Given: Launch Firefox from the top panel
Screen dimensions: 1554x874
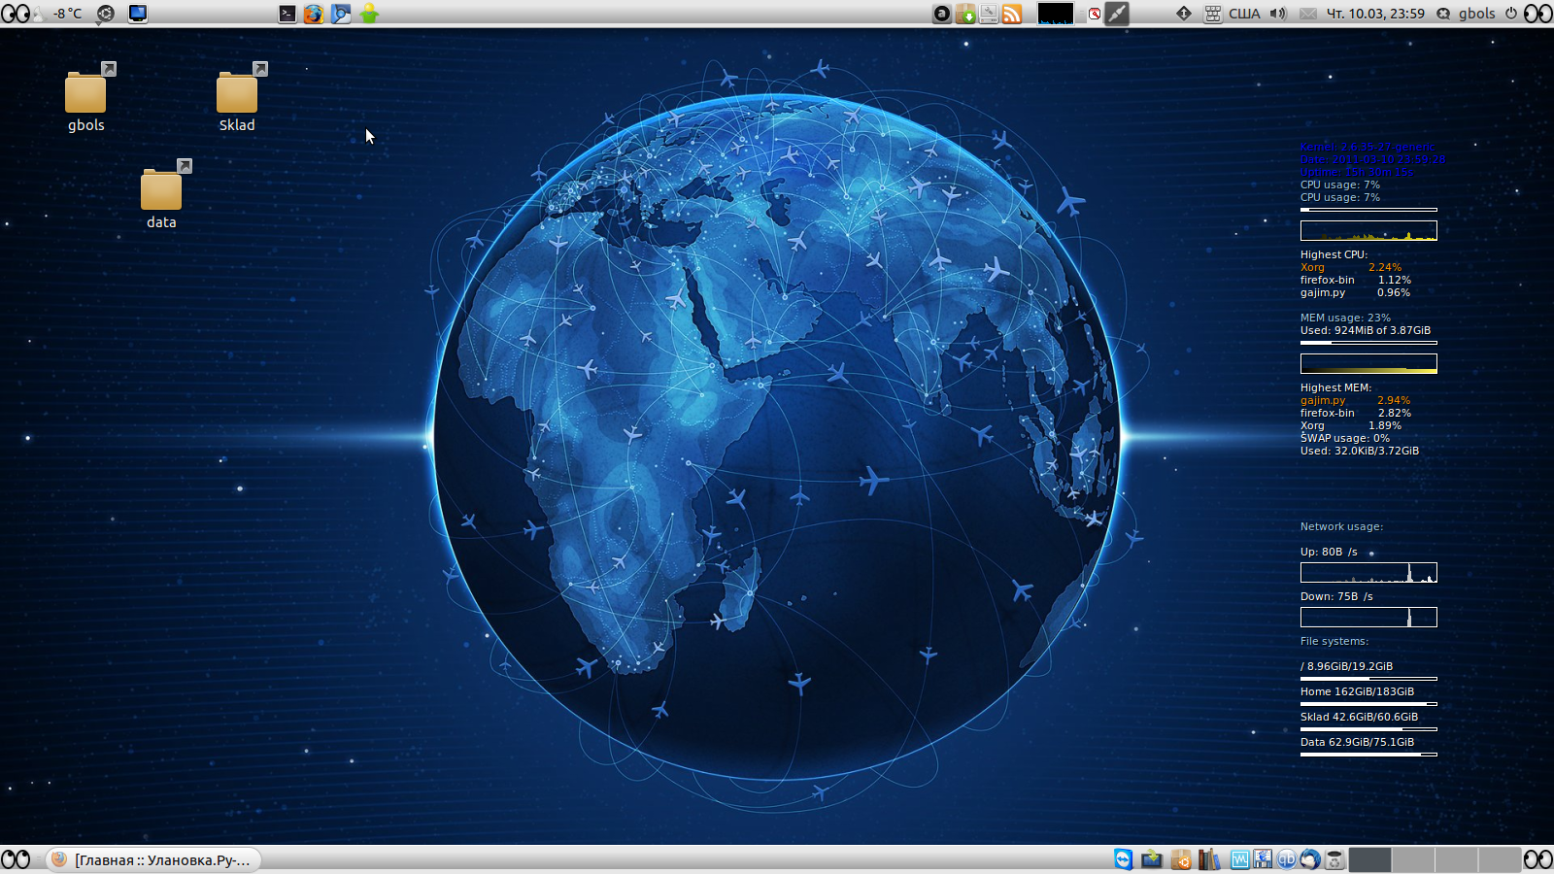Looking at the screenshot, I should point(313,14).
